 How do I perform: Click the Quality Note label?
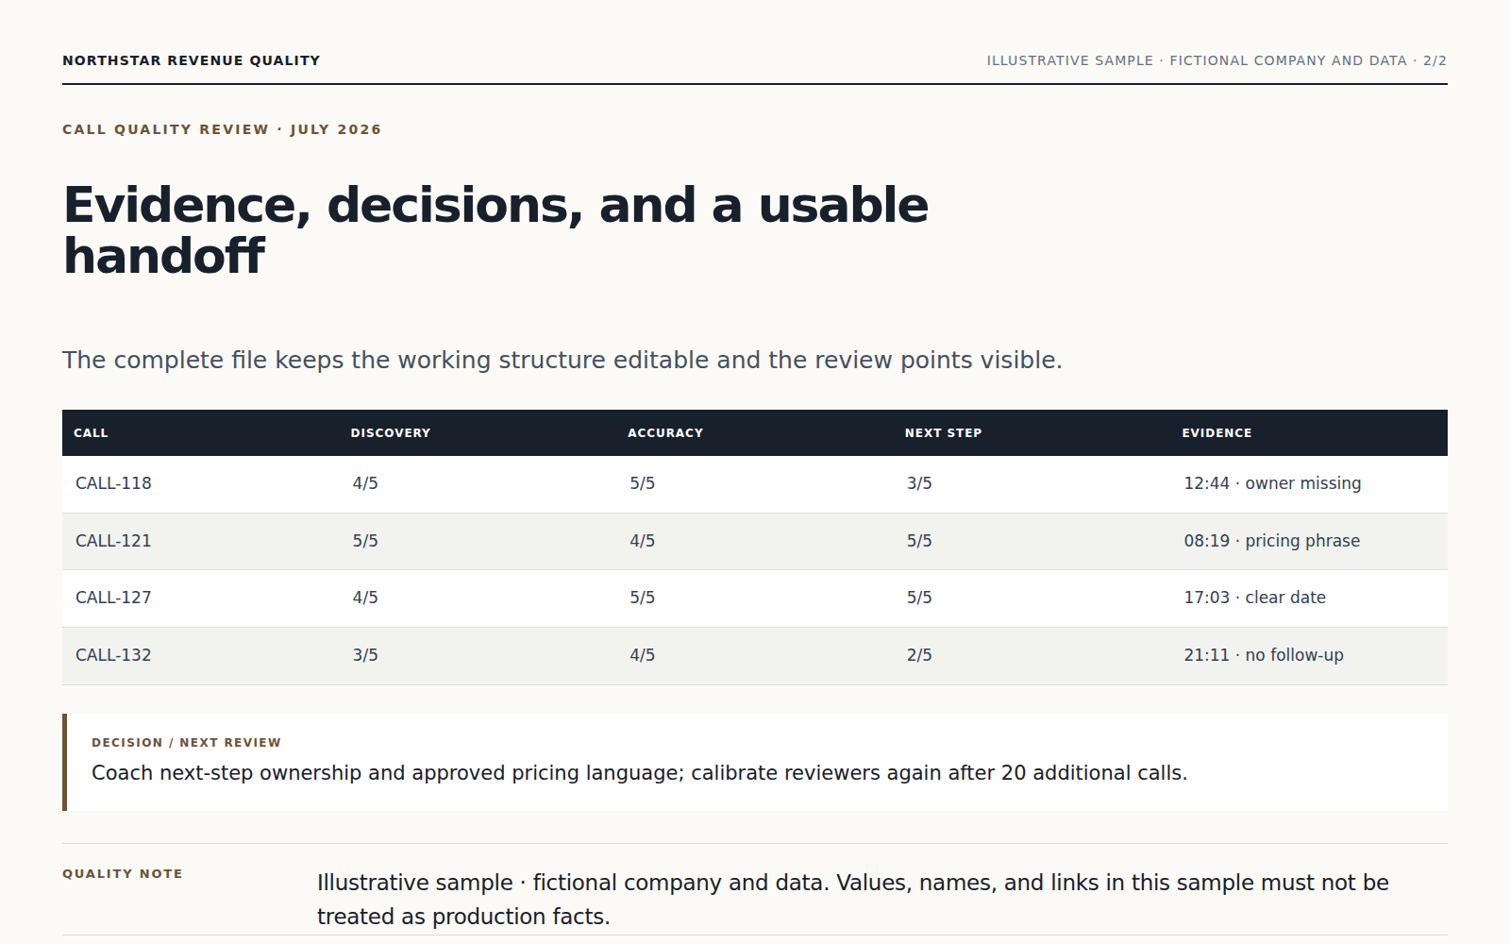(x=123, y=874)
